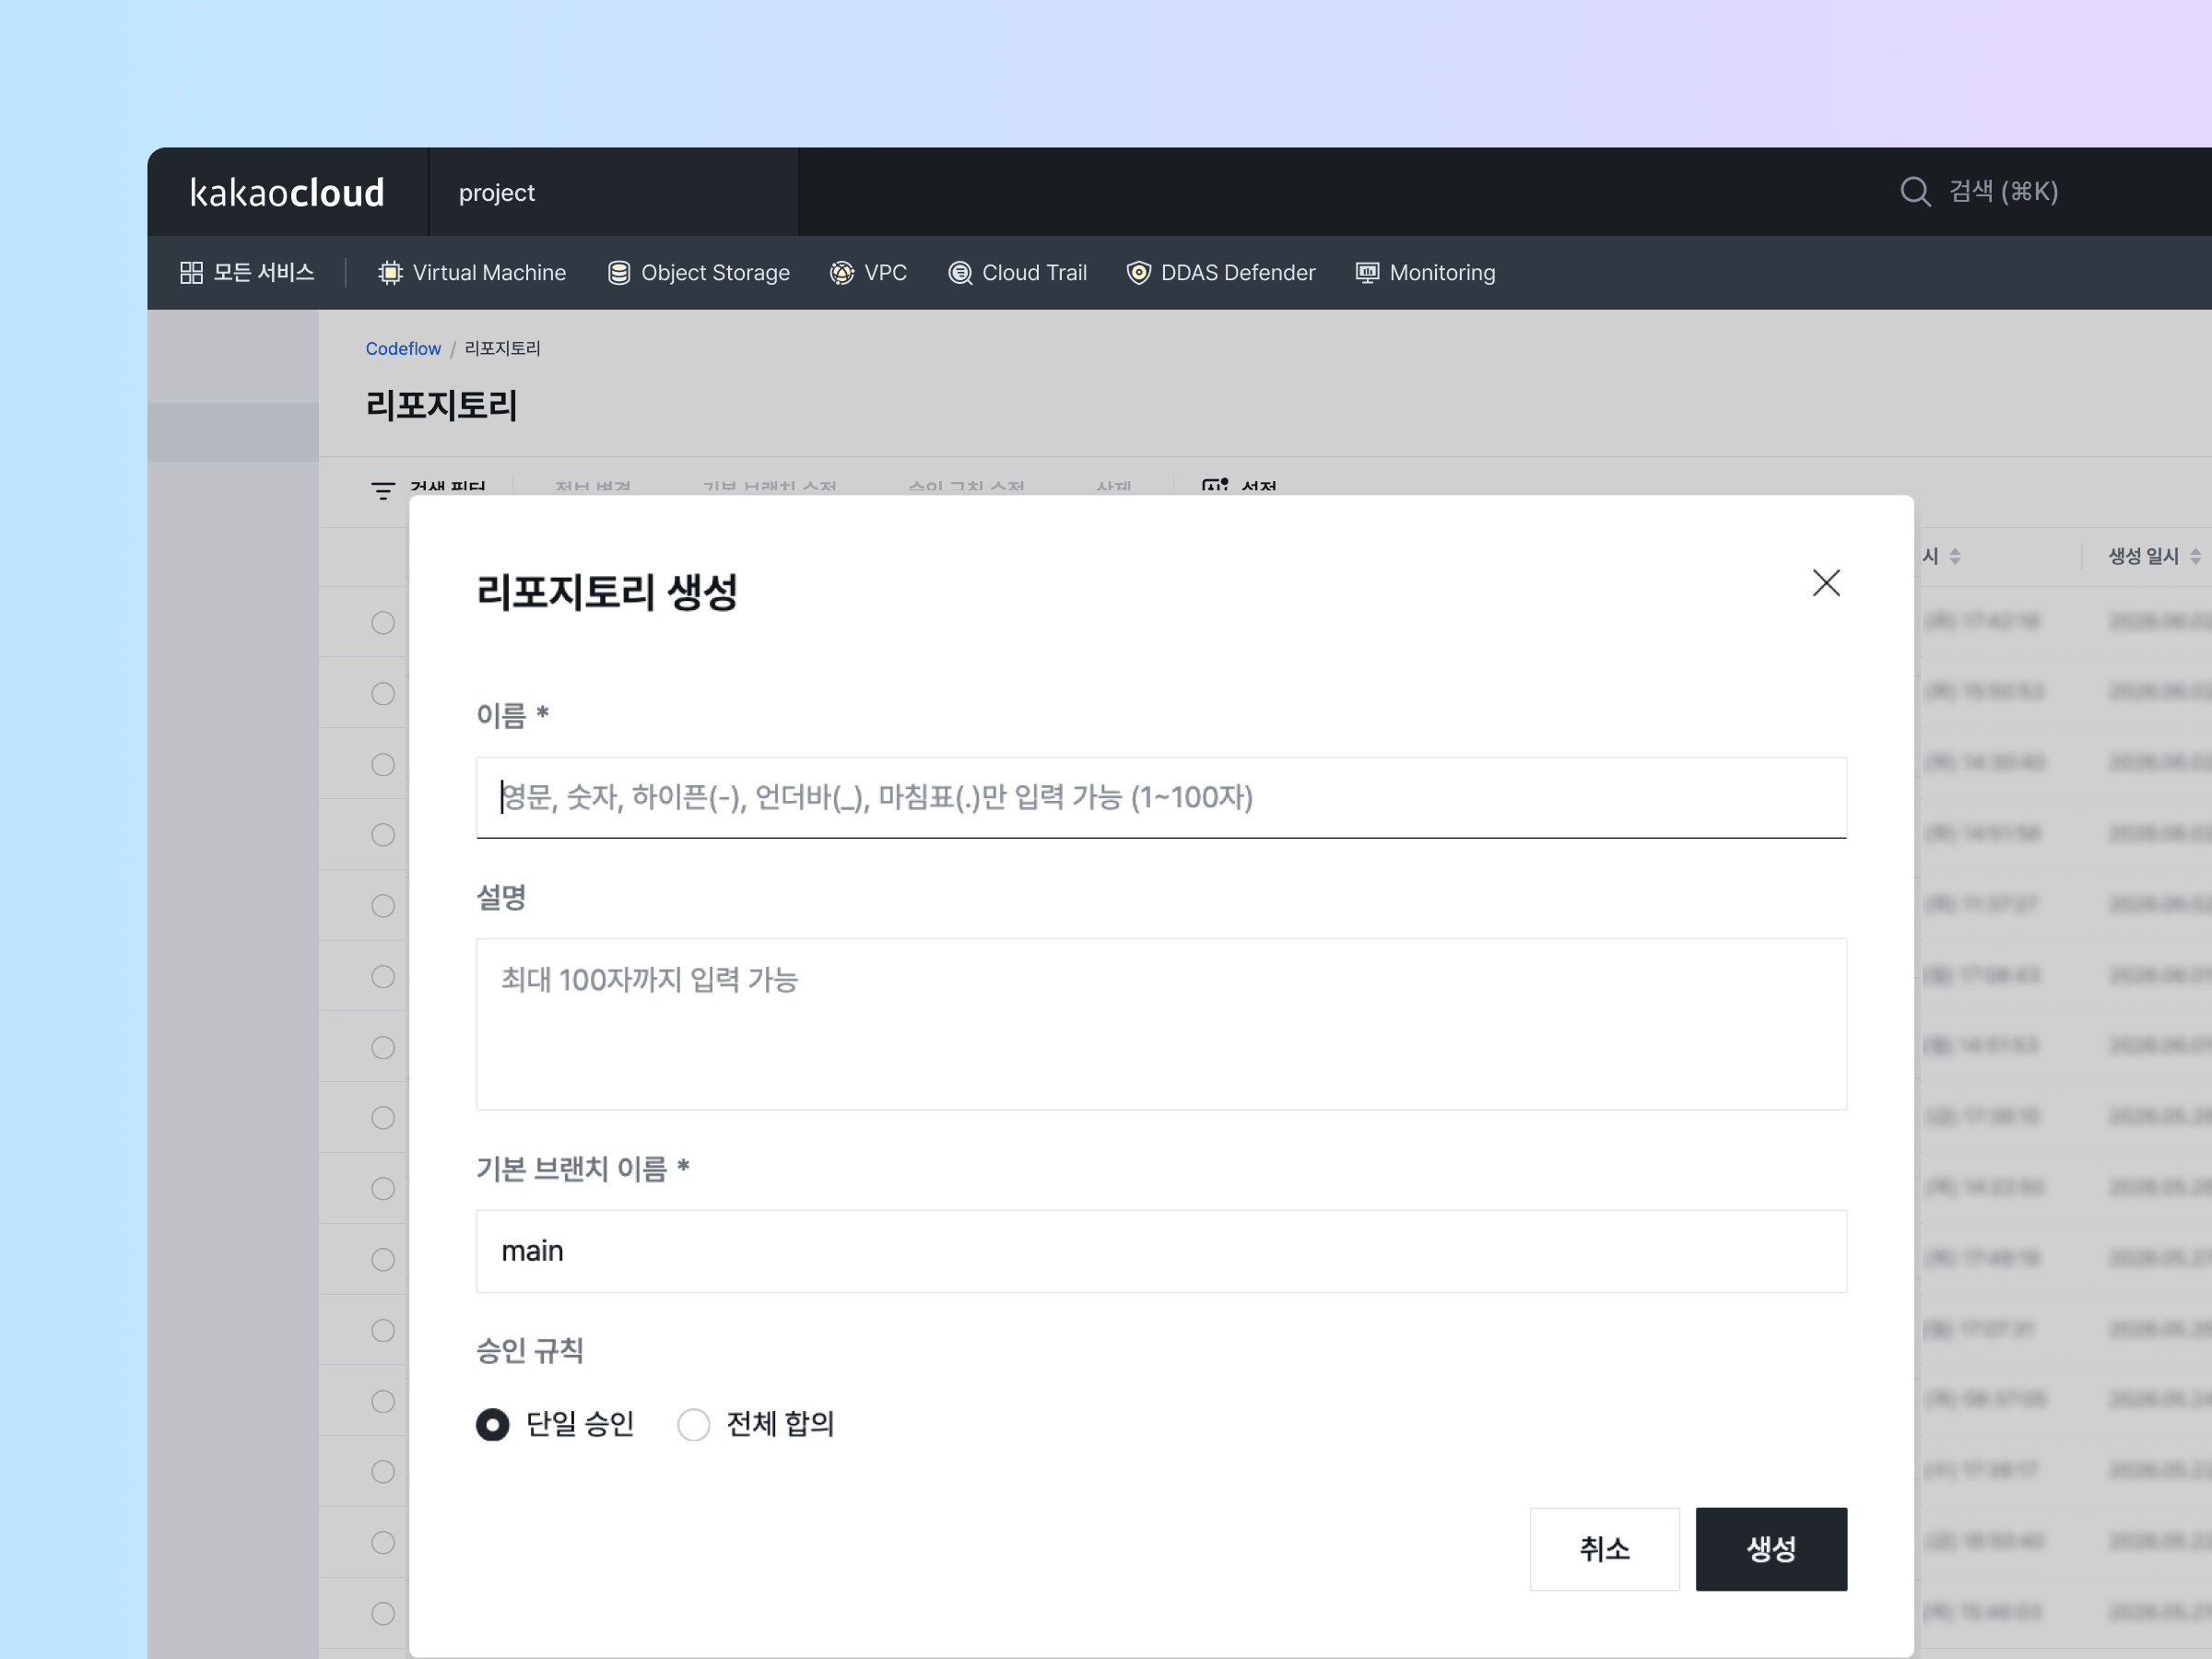The height and width of the screenshot is (1659, 2212).
Task: Click the 승인 규칙 label
Action: (529, 1350)
